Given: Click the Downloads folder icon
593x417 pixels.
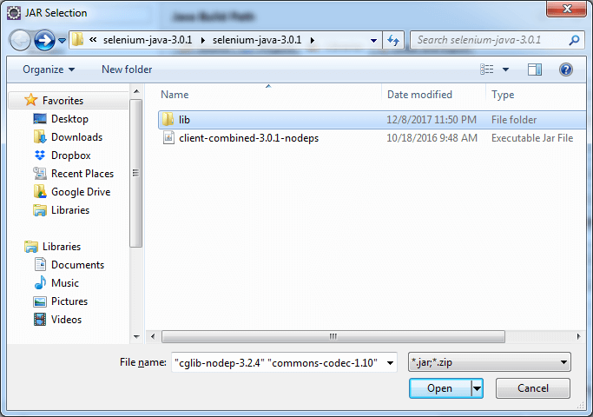Looking at the screenshot, I should (x=40, y=137).
